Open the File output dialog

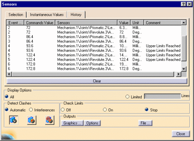pyautogui.click(x=145, y=123)
